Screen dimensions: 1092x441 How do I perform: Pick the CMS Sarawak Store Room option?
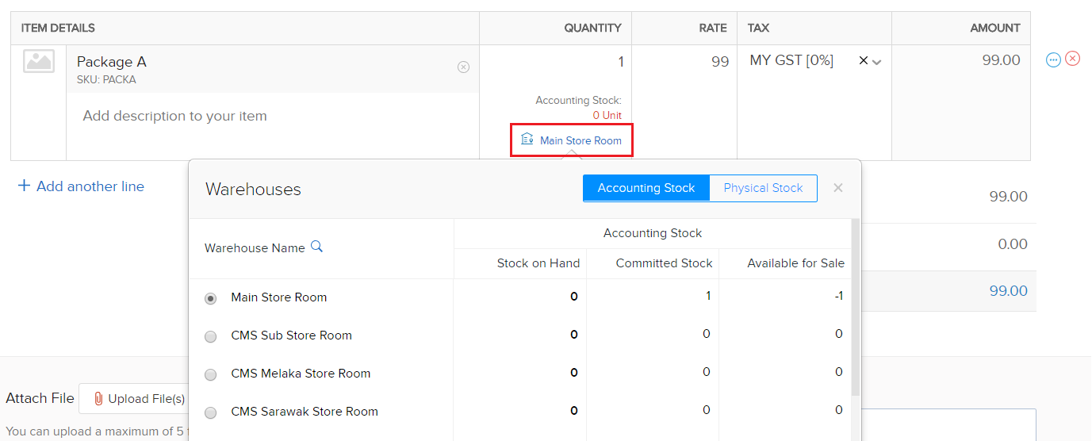coord(210,412)
